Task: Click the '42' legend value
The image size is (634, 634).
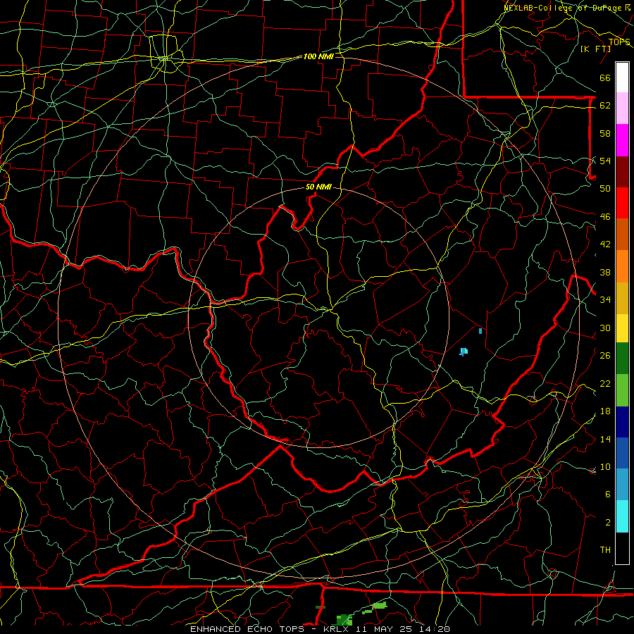Action: click(x=605, y=244)
